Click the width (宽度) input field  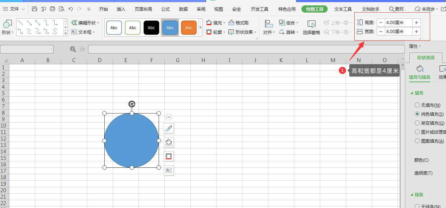(399, 32)
